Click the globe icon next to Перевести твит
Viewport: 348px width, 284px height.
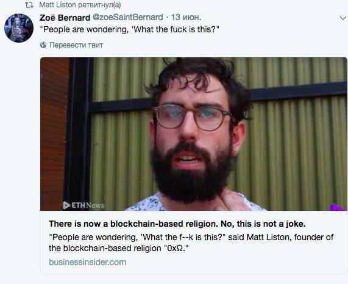[x=43, y=45]
